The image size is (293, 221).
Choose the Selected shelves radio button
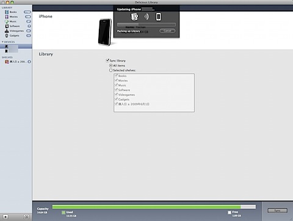click(x=111, y=70)
